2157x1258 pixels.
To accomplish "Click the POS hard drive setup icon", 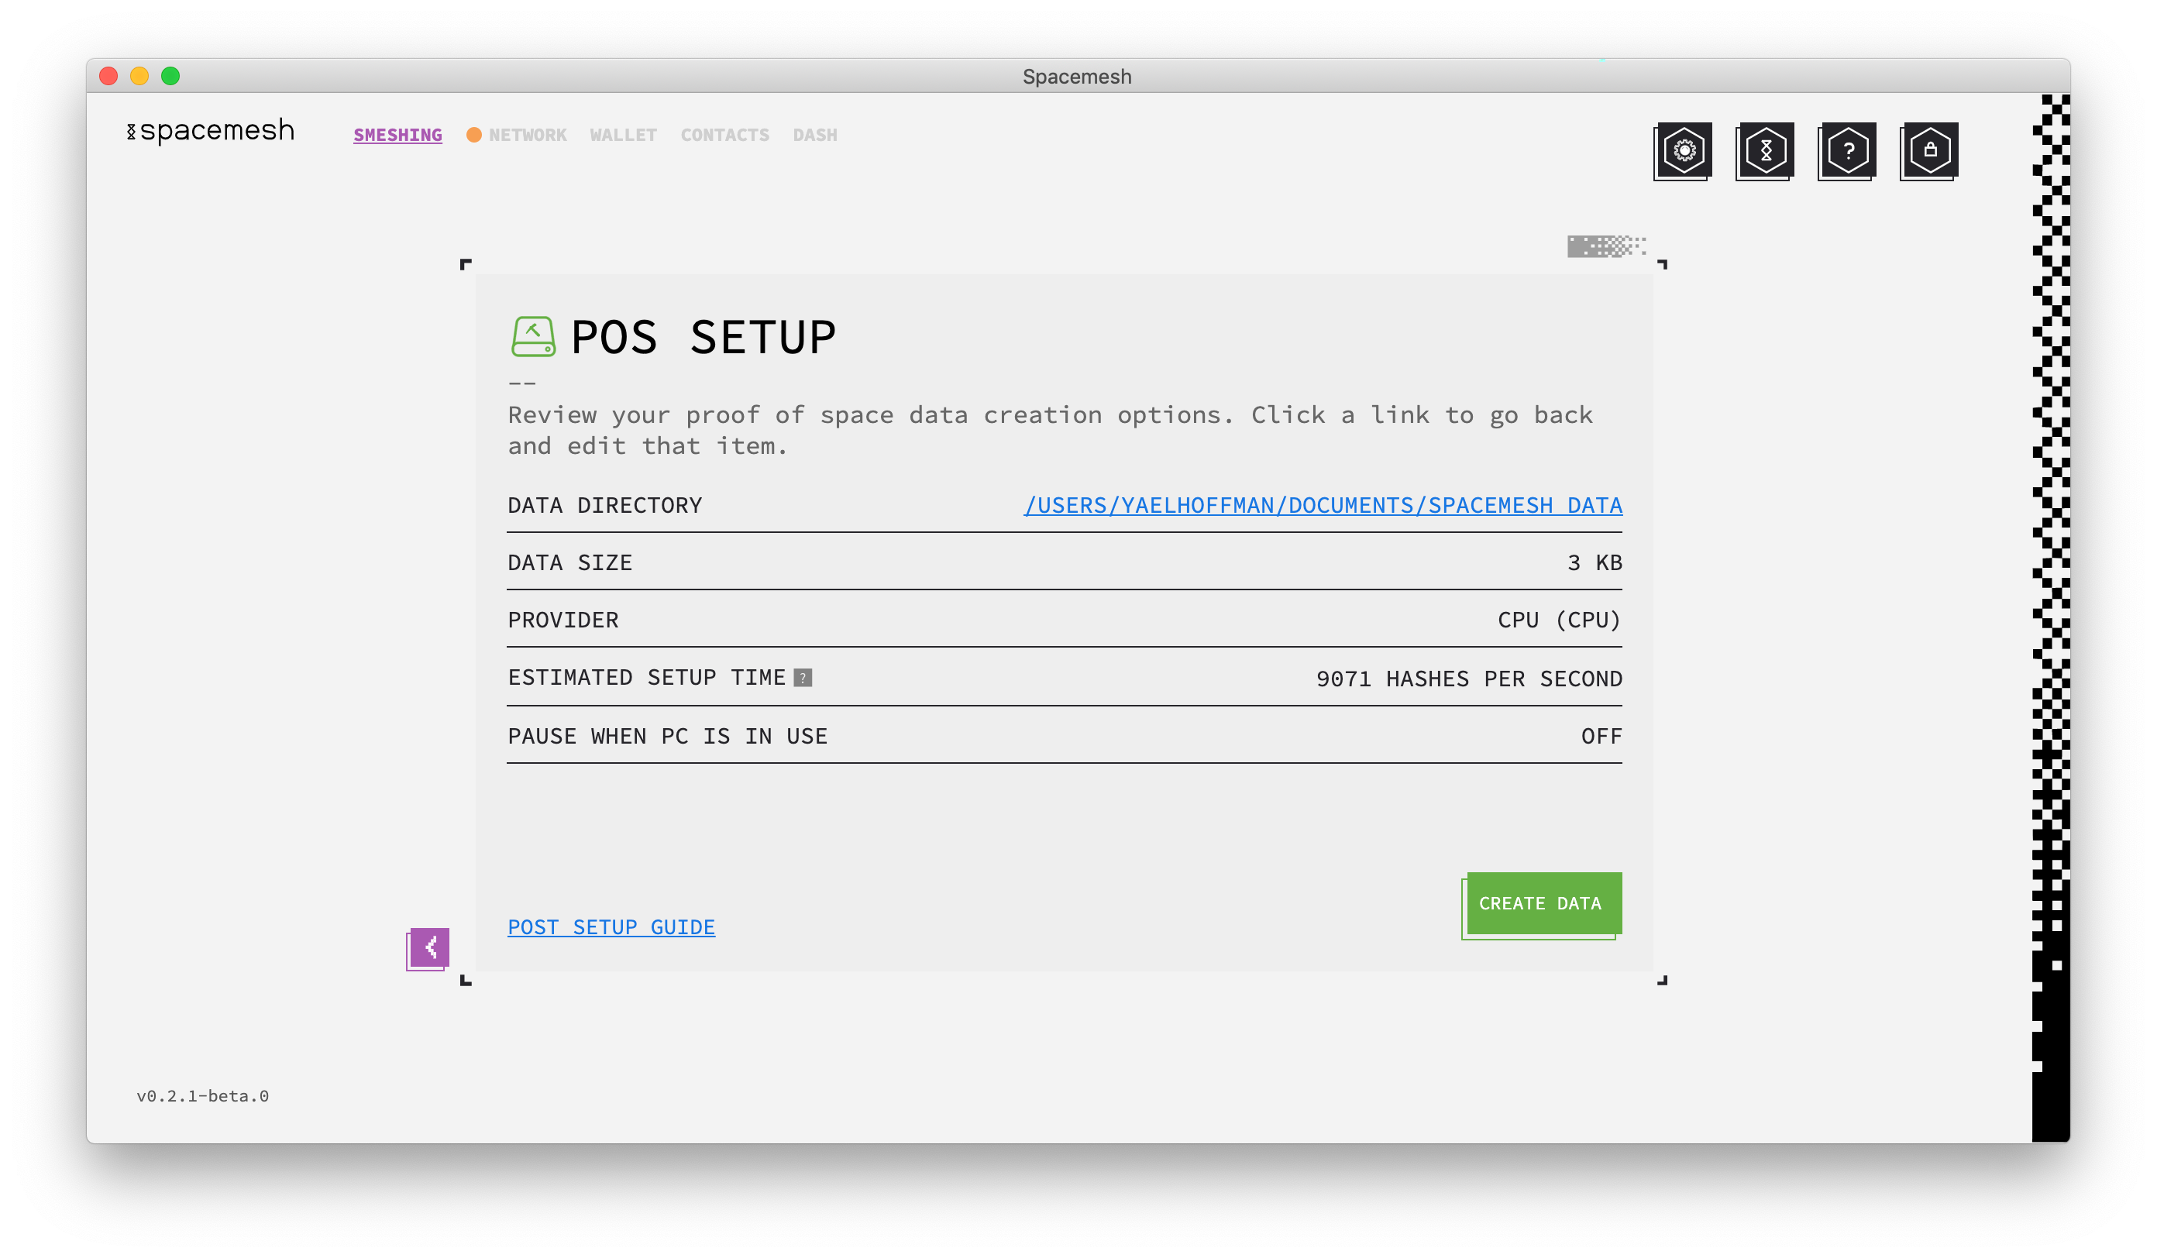I will (x=533, y=334).
